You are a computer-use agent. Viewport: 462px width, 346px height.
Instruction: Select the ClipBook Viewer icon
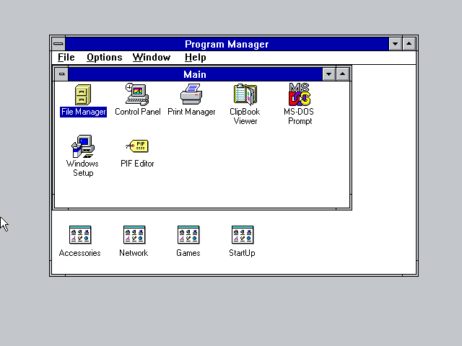[x=245, y=94]
